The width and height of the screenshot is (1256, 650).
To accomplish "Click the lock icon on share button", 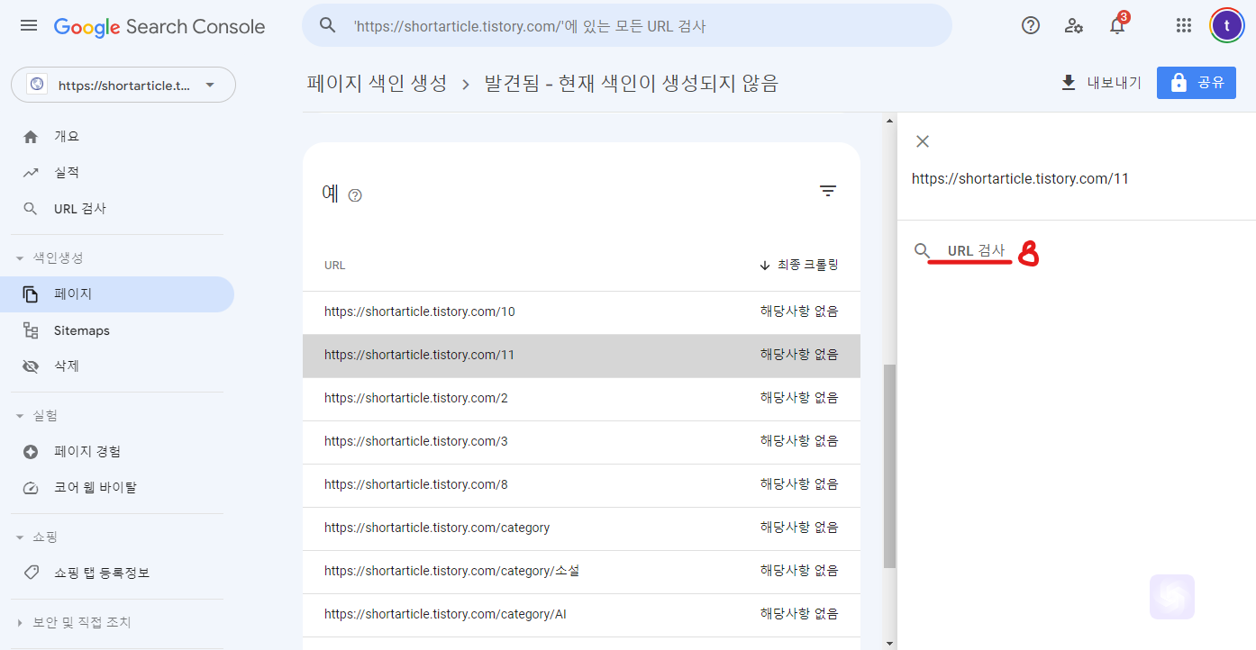I will pos(1179,83).
